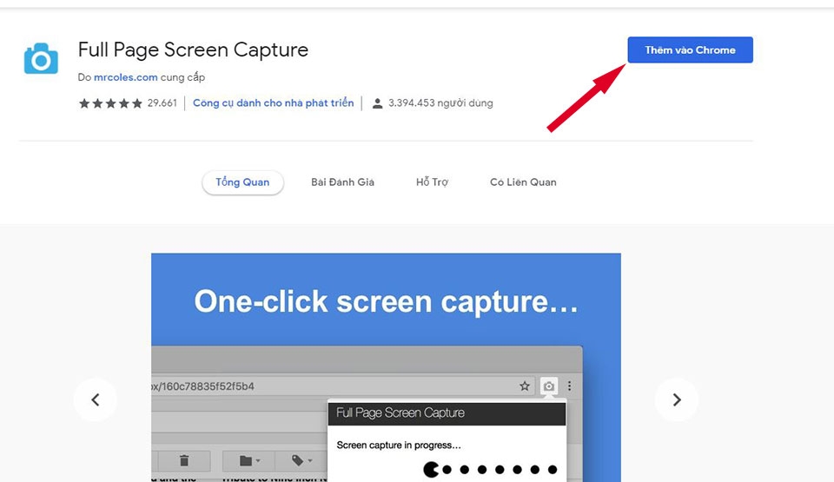This screenshot has height=482, width=834.
Task: Click the Thêm vào Chrome button
Action: pyautogui.click(x=690, y=50)
